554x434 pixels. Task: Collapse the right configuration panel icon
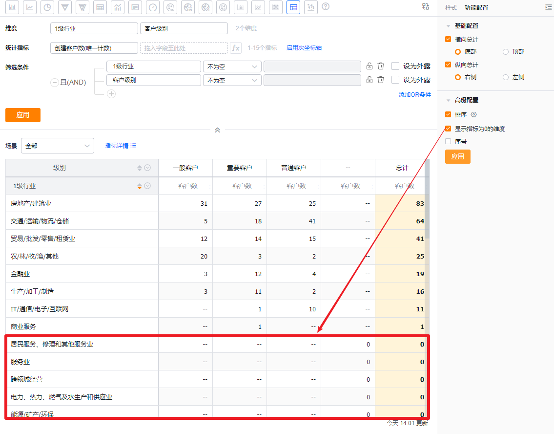click(x=548, y=7)
